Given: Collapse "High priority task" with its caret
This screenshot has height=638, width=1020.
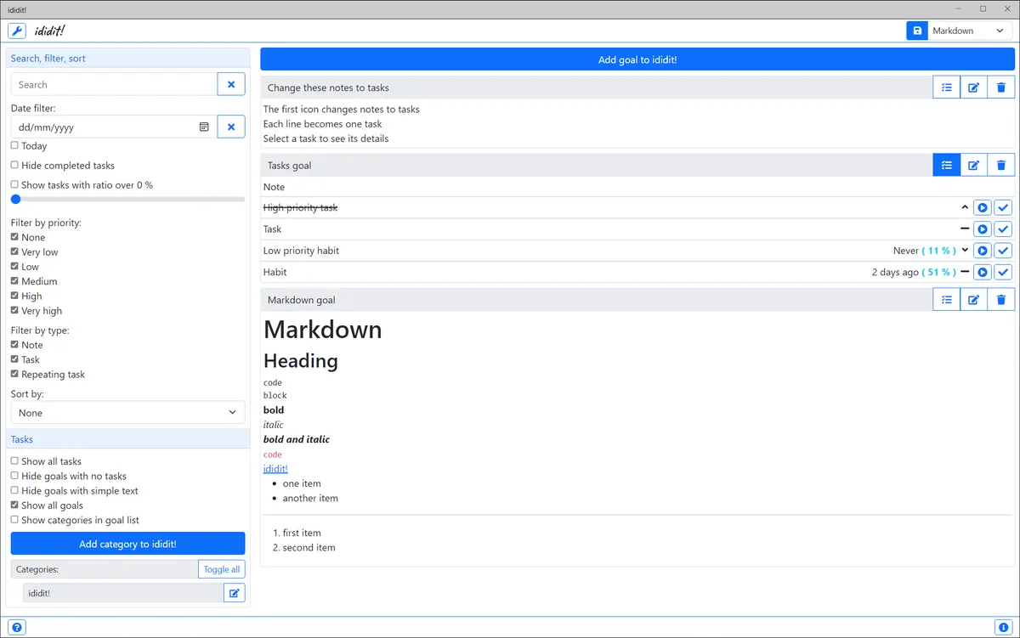Looking at the screenshot, I should 964,206.
